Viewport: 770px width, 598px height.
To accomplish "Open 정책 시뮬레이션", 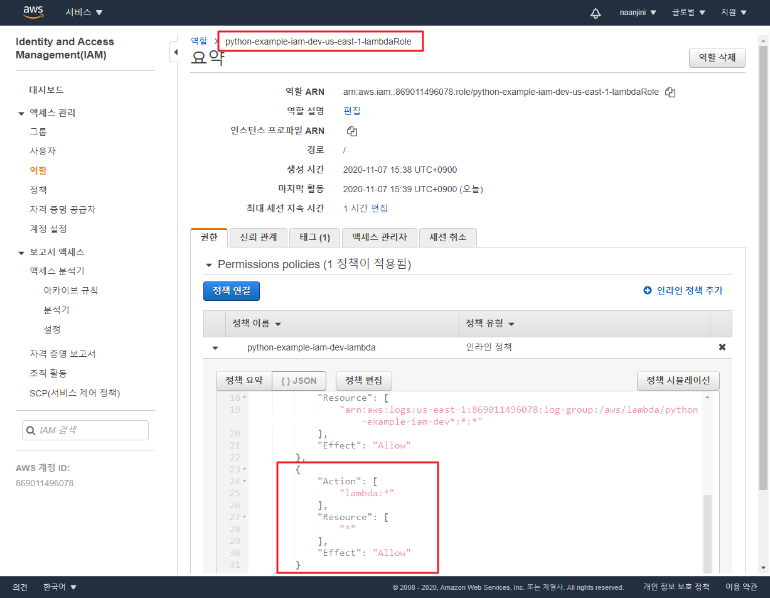I will coord(678,381).
